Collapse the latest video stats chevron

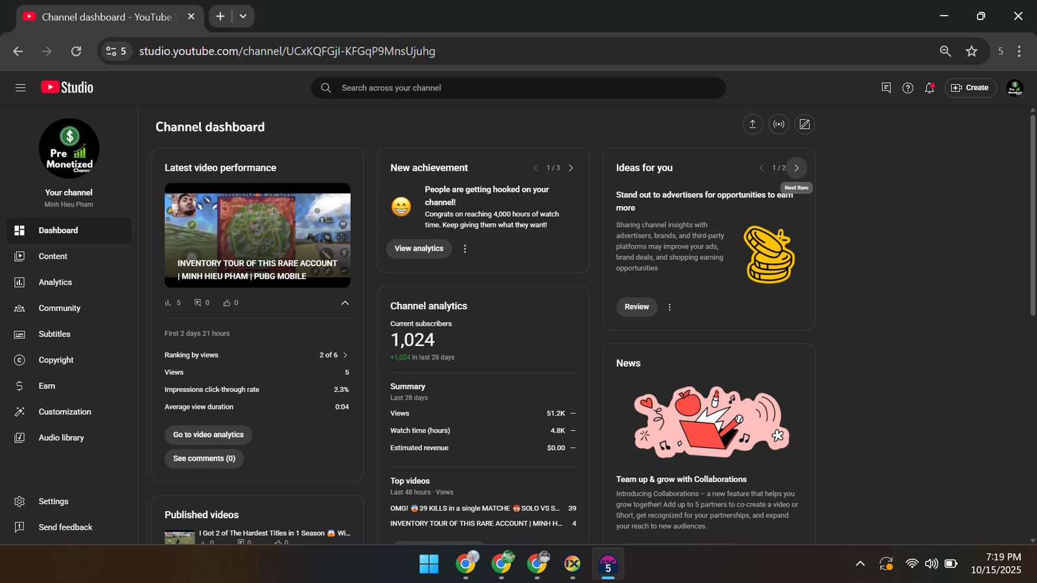tap(345, 303)
